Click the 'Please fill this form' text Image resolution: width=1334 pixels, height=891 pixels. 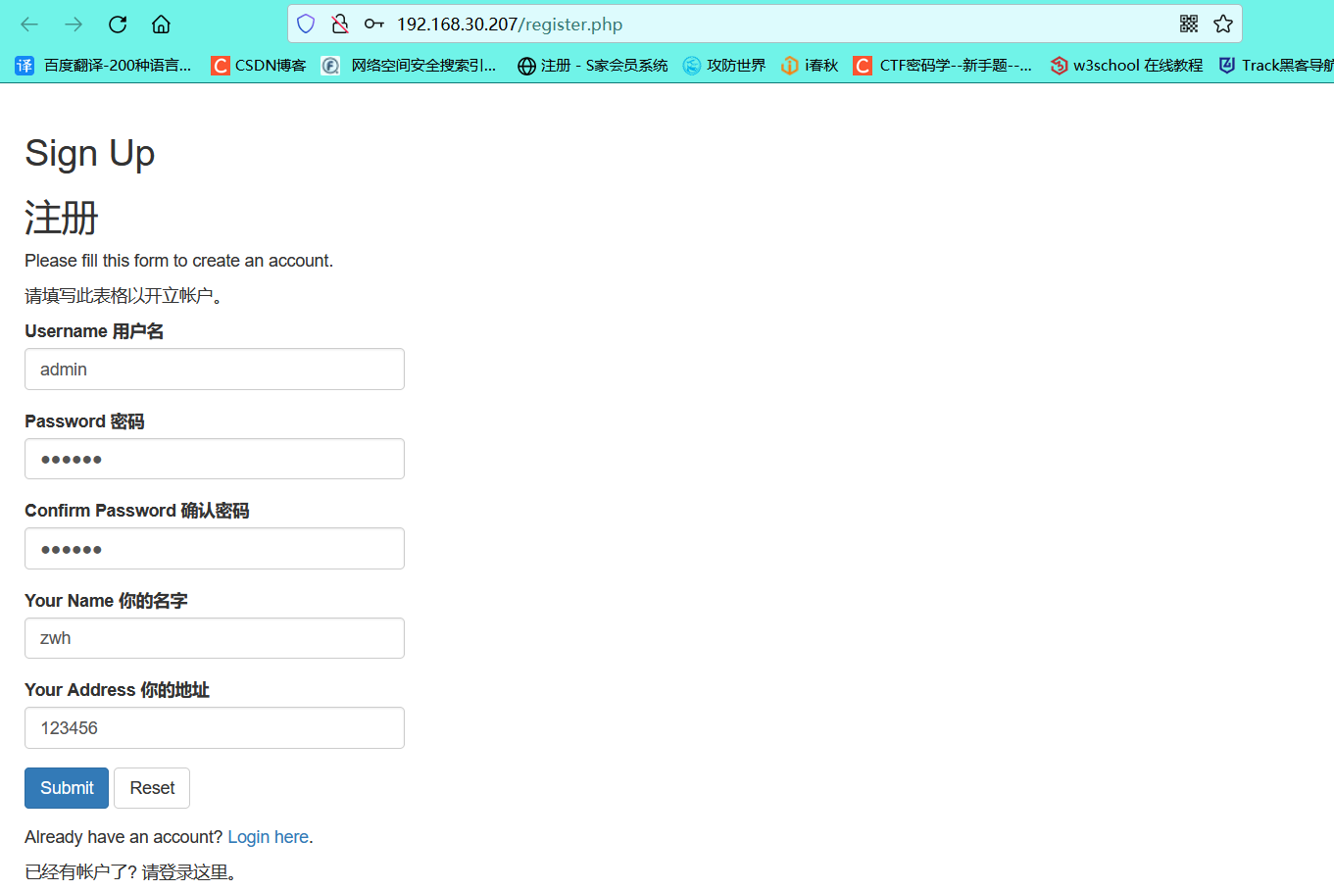pyautogui.click(x=179, y=261)
